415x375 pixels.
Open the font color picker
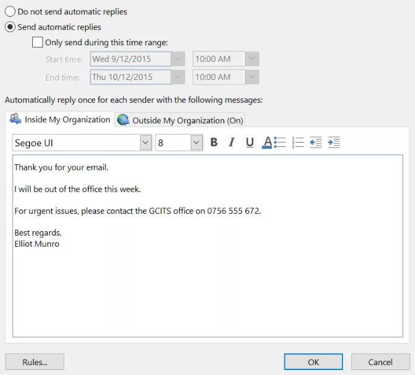point(267,143)
